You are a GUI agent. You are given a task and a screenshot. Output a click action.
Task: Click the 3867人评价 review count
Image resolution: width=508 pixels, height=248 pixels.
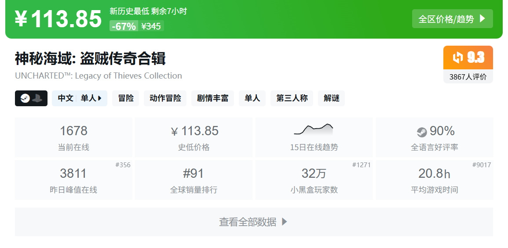pos(468,77)
